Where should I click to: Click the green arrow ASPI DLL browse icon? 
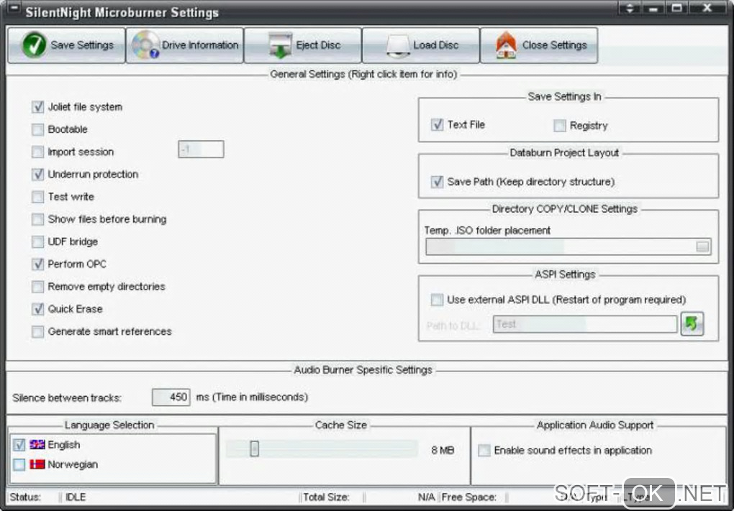692,323
